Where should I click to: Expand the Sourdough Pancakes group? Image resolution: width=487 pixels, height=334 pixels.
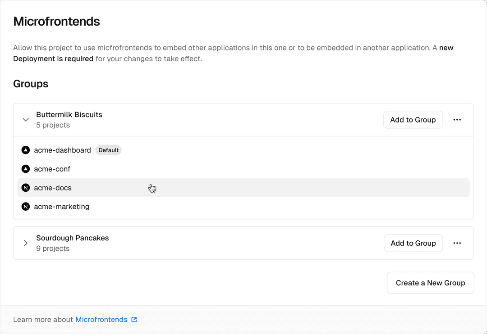point(26,243)
